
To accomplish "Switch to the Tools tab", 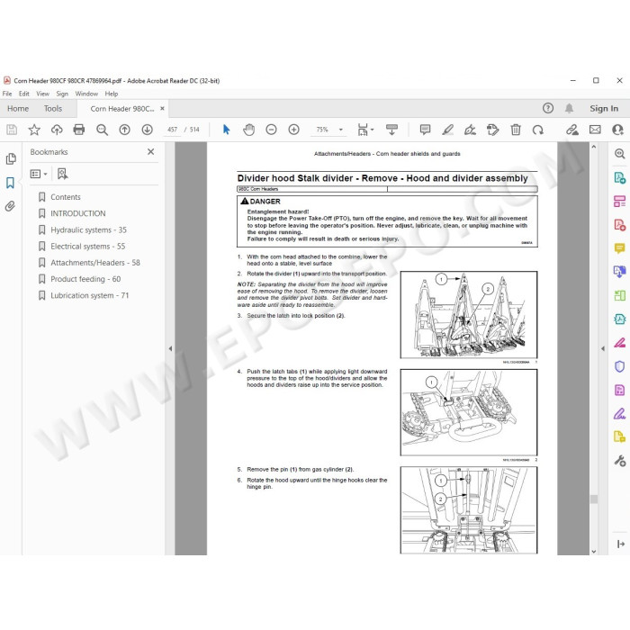I will (x=53, y=109).
